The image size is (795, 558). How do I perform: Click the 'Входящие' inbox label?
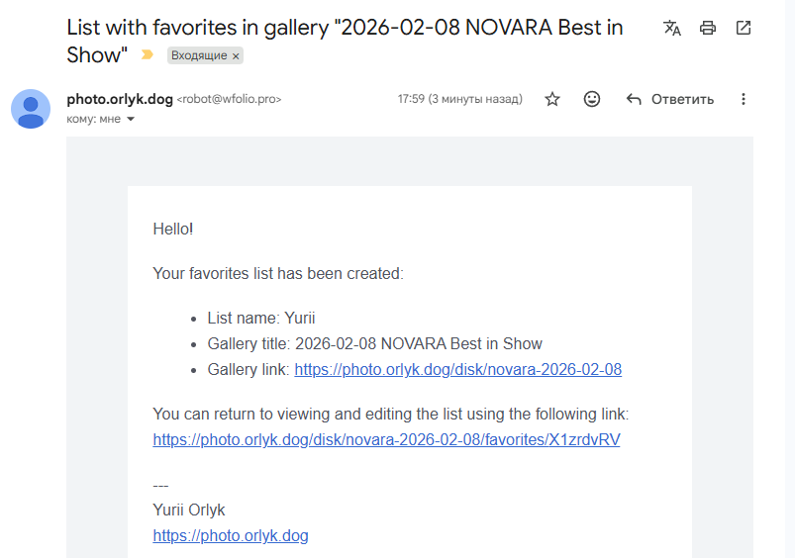click(x=197, y=56)
